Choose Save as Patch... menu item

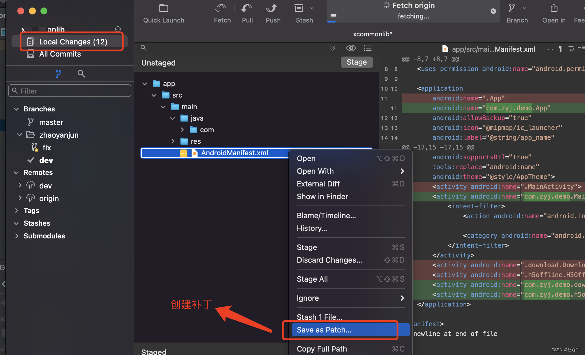click(x=351, y=330)
